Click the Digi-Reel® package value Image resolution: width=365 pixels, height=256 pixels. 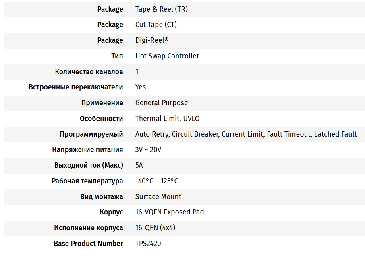pyautogui.click(x=152, y=40)
